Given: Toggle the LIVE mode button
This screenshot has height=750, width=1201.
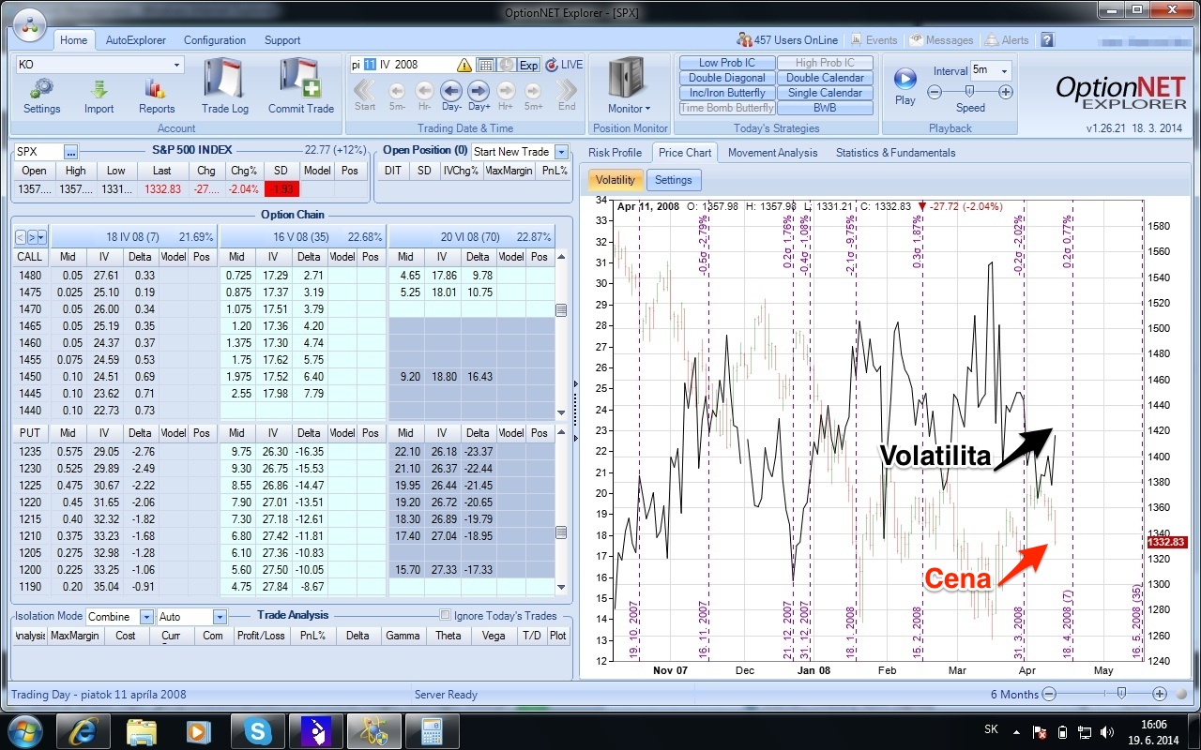Looking at the screenshot, I should pyautogui.click(x=564, y=65).
